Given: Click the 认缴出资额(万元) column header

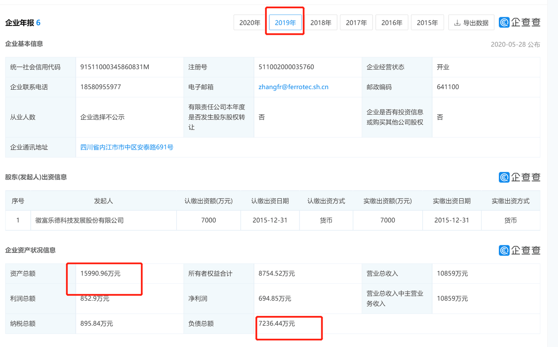Looking at the screenshot, I should [x=209, y=201].
